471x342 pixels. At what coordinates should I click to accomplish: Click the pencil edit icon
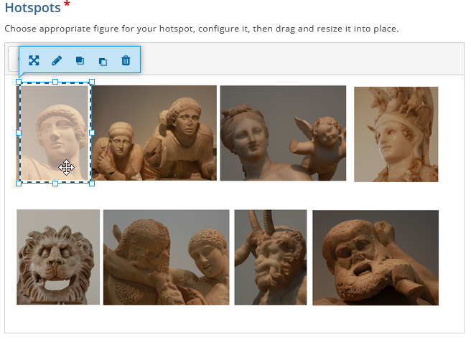tap(57, 61)
